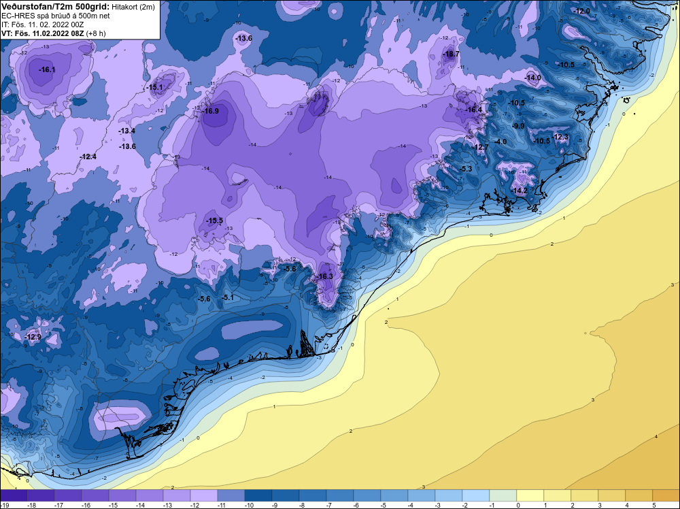Viewport: 680px width, 509px height.
Task: Click the legend swatch labeled -4
Action: point(422,495)
